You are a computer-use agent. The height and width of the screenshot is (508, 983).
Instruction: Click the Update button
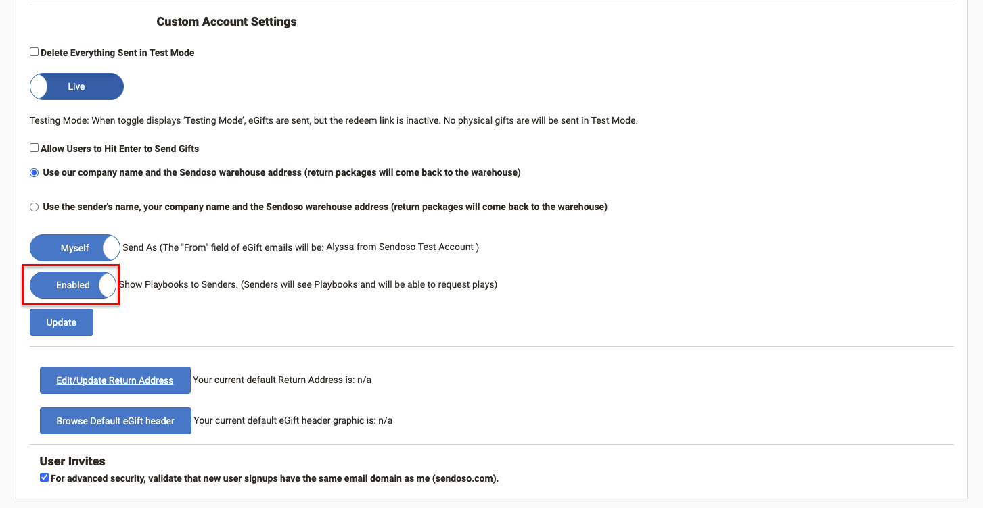click(62, 322)
